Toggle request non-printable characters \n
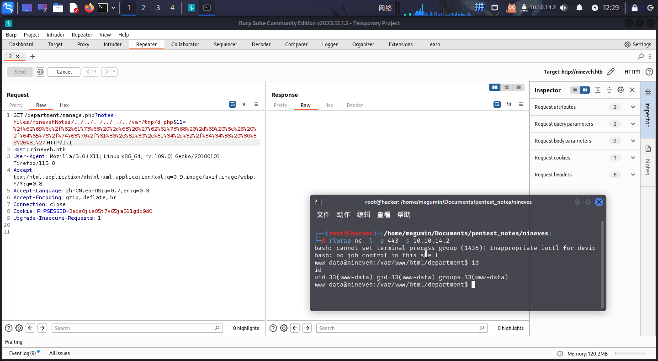658x361 pixels. tap(244, 104)
